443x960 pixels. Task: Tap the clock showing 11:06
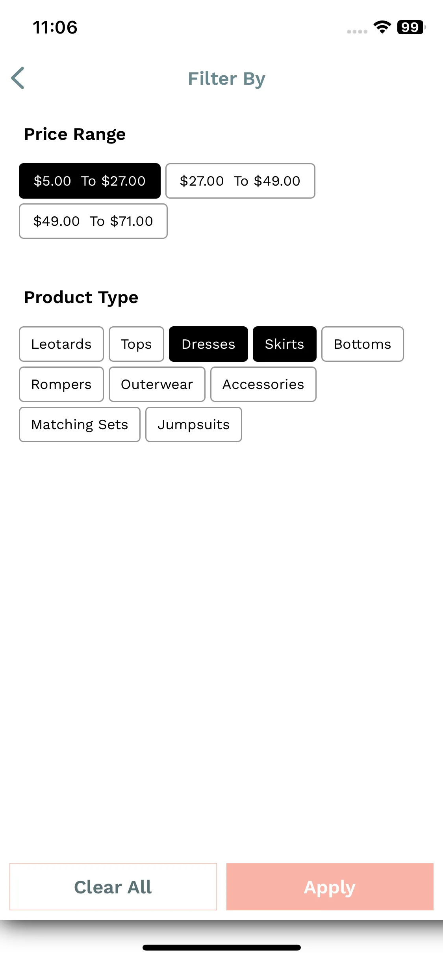(x=55, y=27)
